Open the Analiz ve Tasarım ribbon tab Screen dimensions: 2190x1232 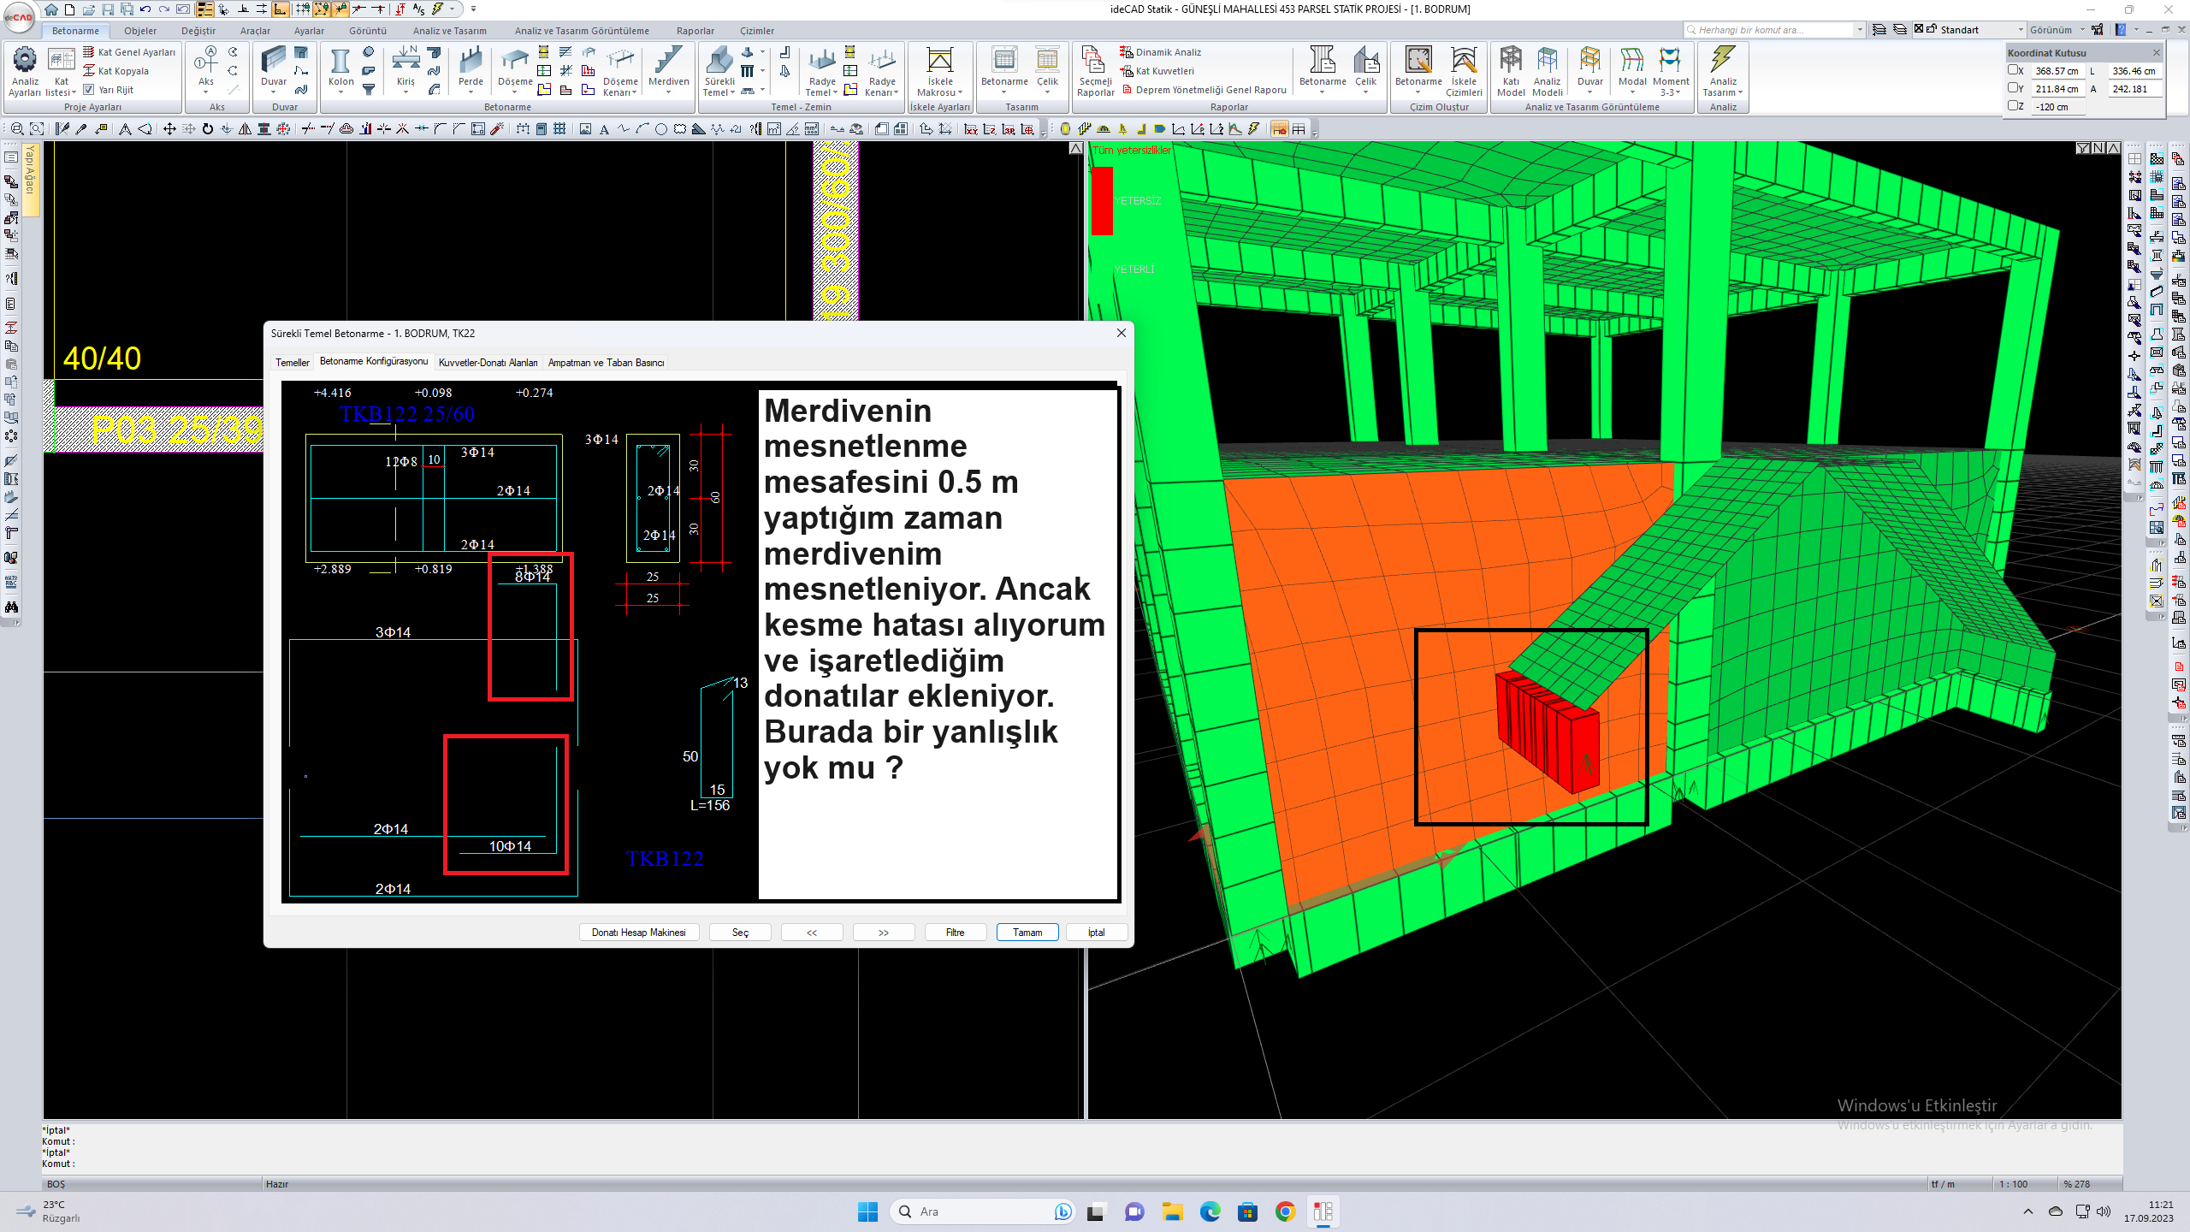pyautogui.click(x=449, y=31)
